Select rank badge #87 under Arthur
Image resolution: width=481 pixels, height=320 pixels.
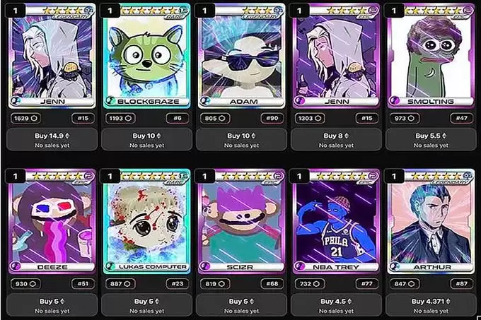462,284
